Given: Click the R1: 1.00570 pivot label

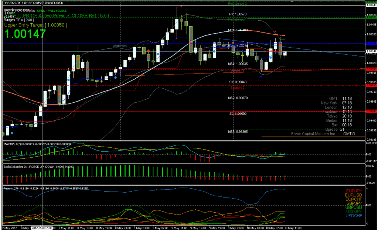Looking at the screenshot, I should pyautogui.click(x=237, y=14).
